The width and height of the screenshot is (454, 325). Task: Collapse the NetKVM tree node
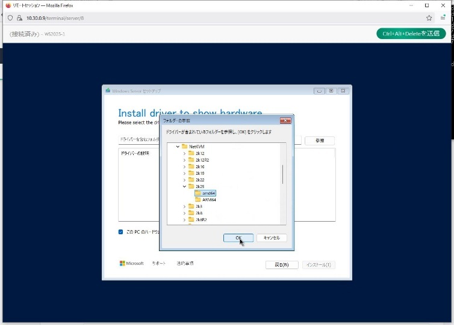pyautogui.click(x=178, y=147)
